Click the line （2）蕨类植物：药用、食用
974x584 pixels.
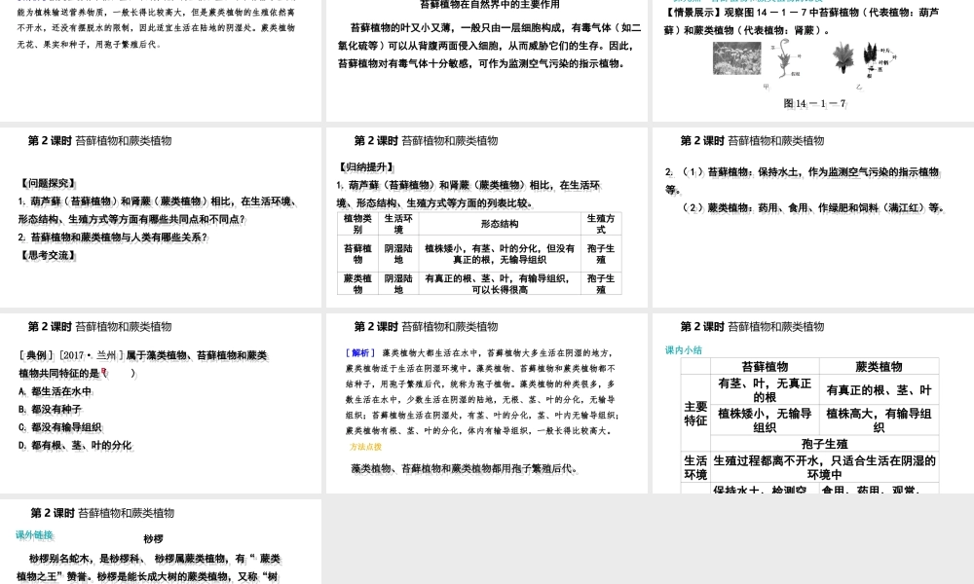tap(813, 207)
